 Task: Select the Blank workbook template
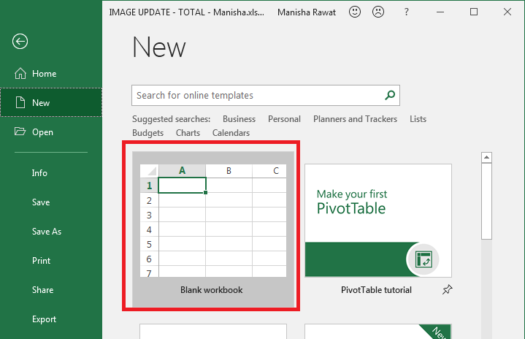213,229
